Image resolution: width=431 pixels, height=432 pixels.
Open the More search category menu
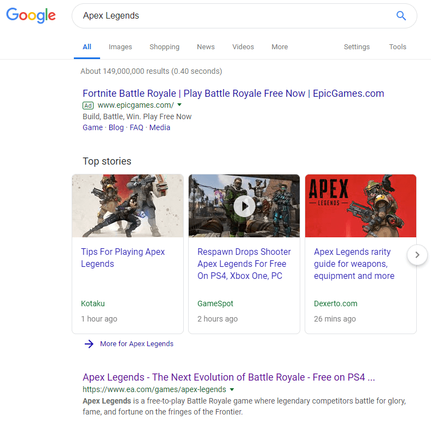(279, 47)
